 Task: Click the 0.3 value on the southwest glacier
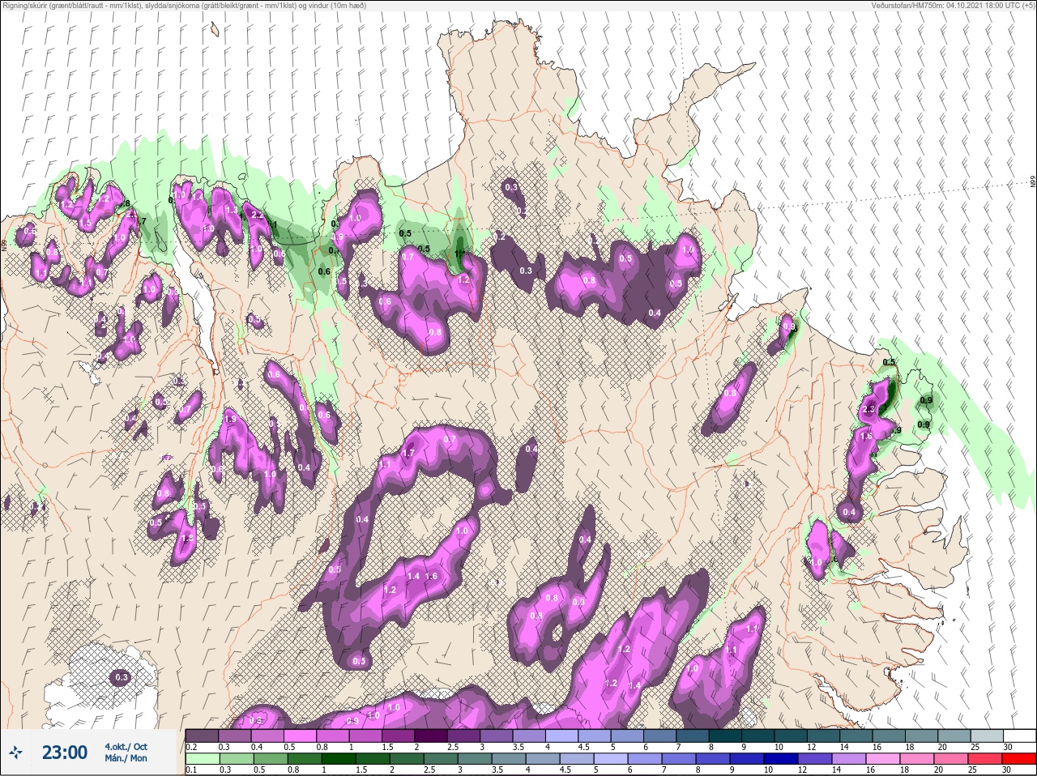pos(122,677)
